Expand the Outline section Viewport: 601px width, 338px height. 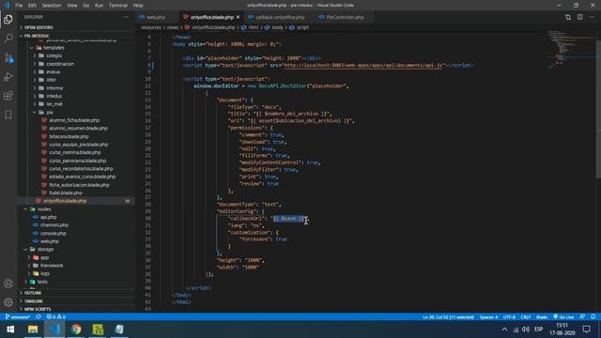(x=33, y=293)
